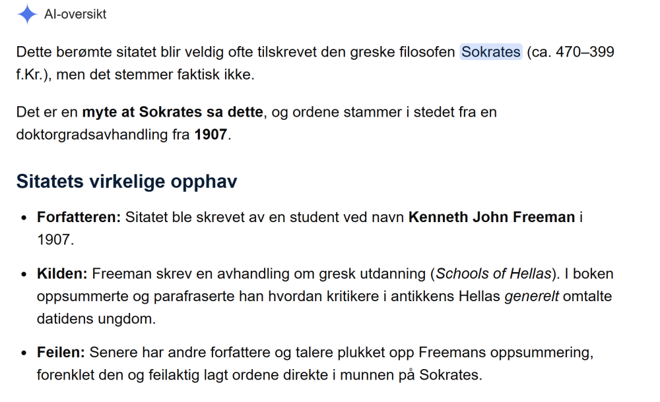Click the bullet point before Feilen
Screen dimensions: 660x402
click(x=24, y=353)
